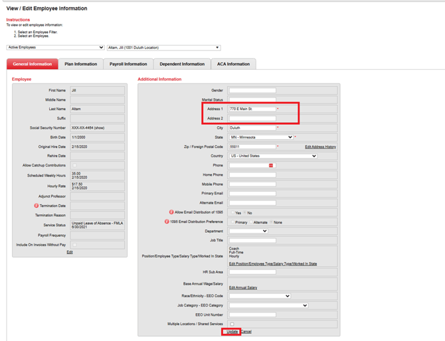The height and width of the screenshot is (341, 445).
Task: Open the ACA Information tab
Action: coord(233,64)
